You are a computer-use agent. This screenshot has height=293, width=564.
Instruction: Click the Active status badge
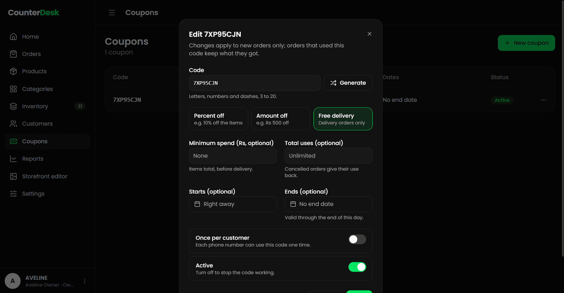coord(502,100)
